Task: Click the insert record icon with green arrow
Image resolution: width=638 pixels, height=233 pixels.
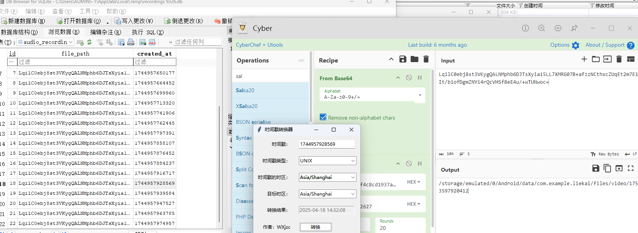Action: click(143, 42)
